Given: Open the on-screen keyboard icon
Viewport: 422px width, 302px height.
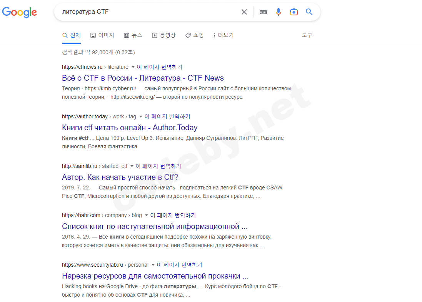Looking at the screenshot, I should pos(263,12).
